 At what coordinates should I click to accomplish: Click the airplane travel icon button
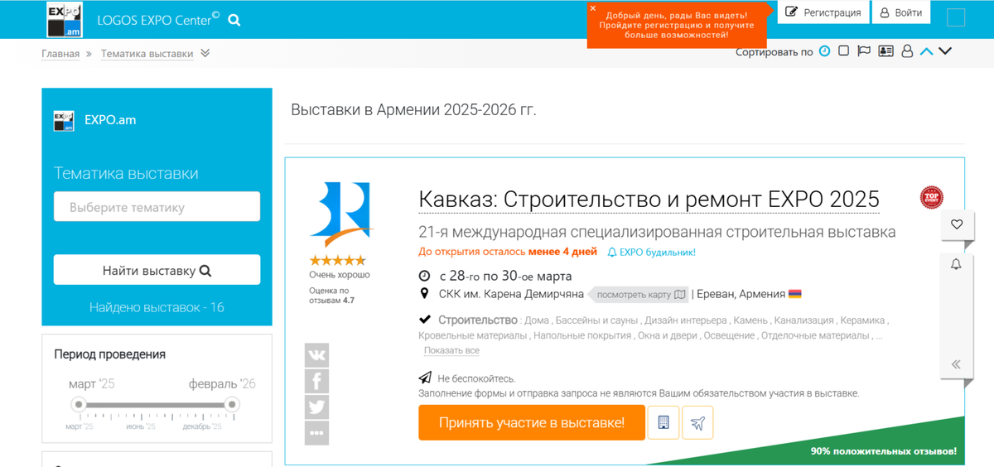point(697,422)
